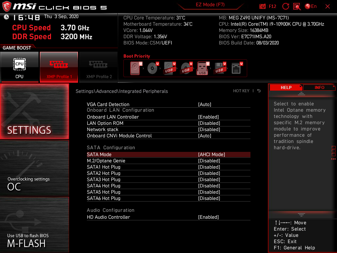
Task: Select the M.2/Optane Genie row label
Action: (106, 161)
